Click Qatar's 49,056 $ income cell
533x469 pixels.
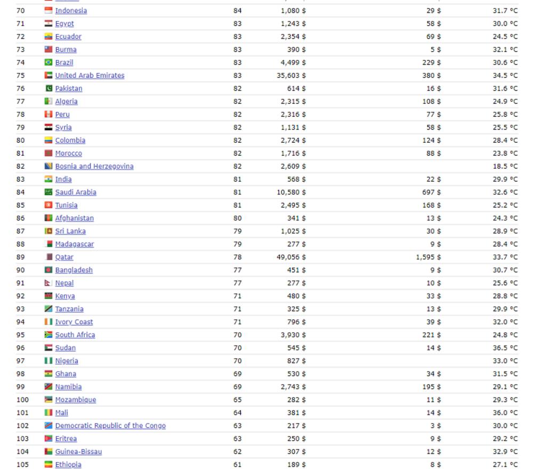tap(291, 257)
